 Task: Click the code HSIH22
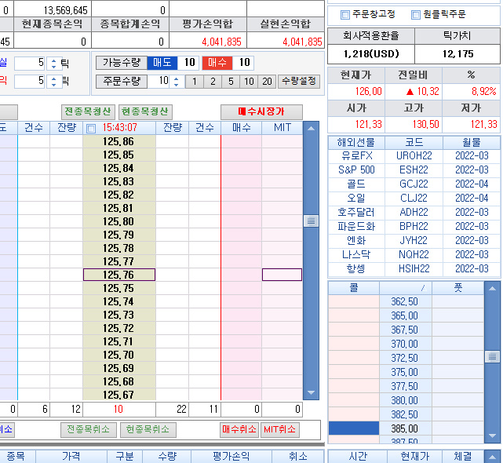pyautogui.click(x=414, y=269)
